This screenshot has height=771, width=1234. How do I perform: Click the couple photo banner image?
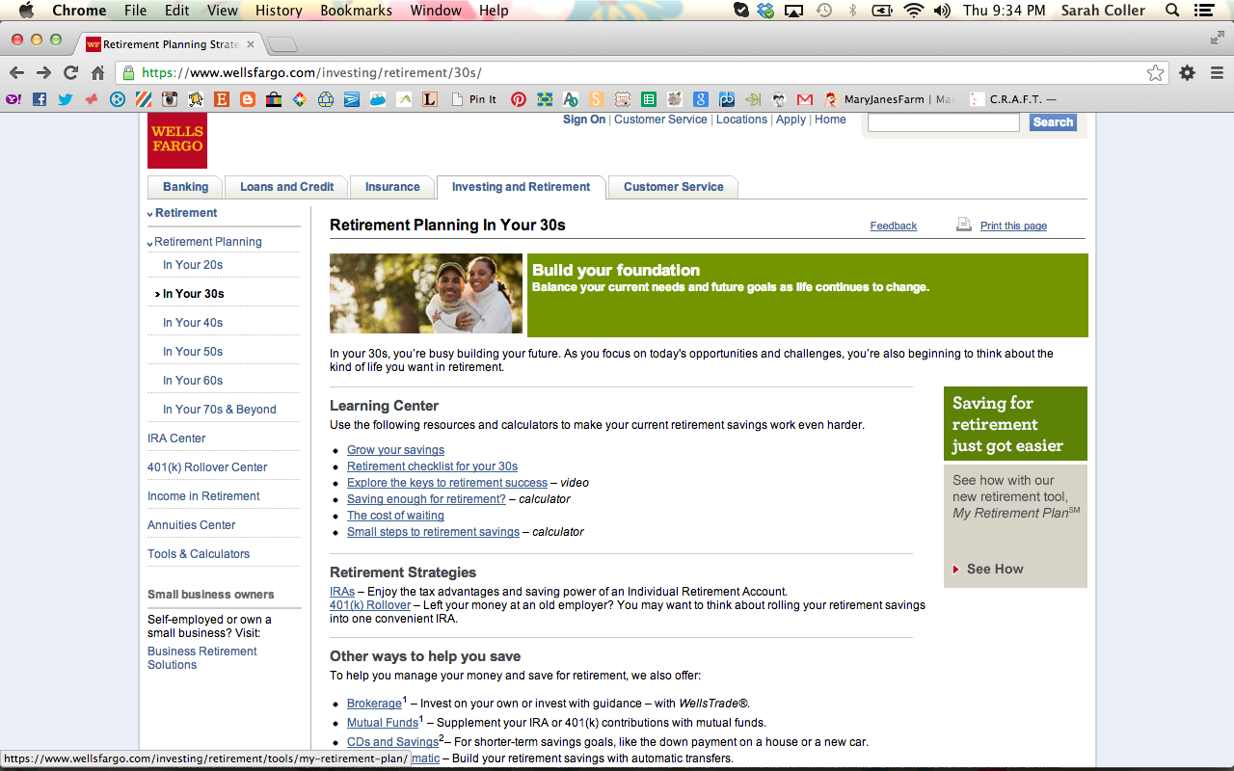point(426,294)
